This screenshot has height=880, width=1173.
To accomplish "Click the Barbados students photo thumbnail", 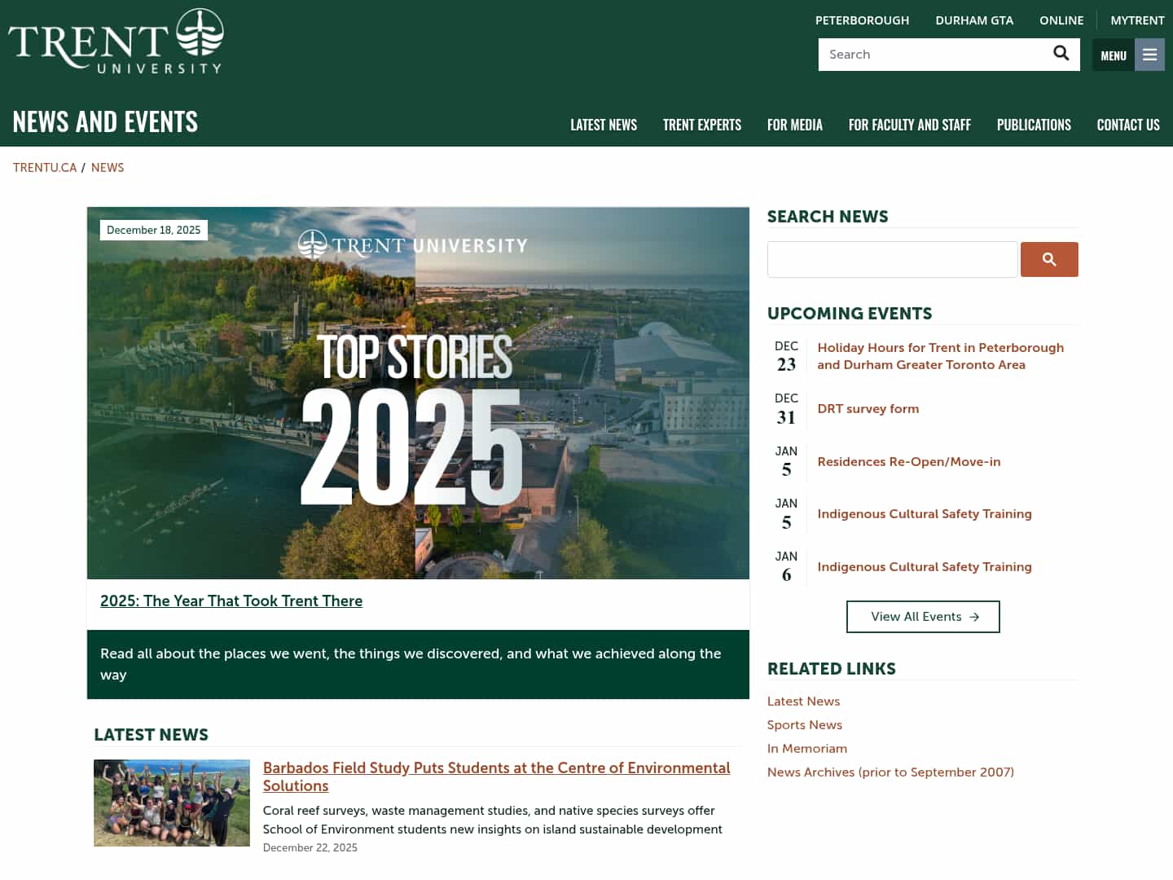I will click(x=171, y=803).
